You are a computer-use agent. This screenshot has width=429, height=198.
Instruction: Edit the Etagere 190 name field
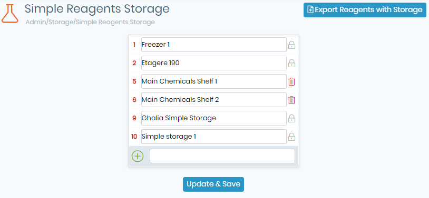213,63
